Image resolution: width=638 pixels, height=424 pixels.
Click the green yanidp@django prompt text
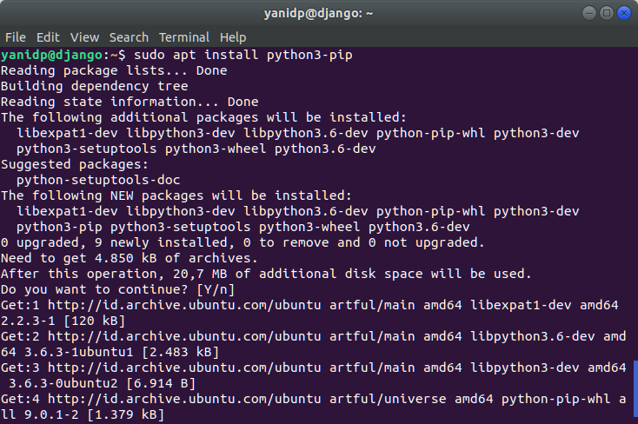tap(51, 55)
